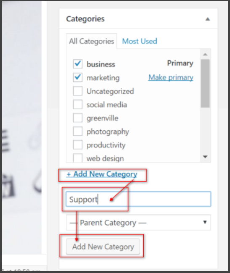Click the + Add New Category link
Image resolution: width=230 pixels, height=273 pixels.
point(102,174)
